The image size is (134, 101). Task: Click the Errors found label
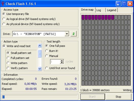click(50, 79)
